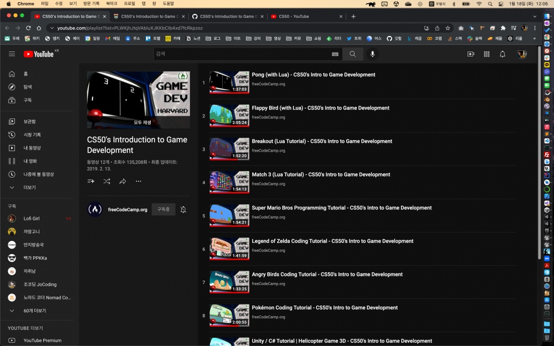Bookmark this page with star icon

coord(448,28)
